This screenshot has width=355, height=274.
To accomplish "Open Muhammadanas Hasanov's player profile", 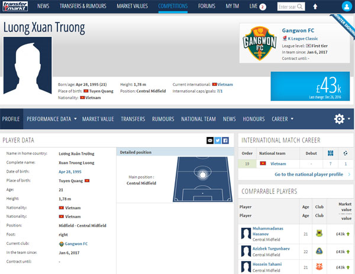I will pyautogui.click(x=268, y=231).
